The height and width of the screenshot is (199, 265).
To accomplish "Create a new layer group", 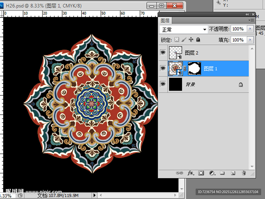I will tap(222, 173).
